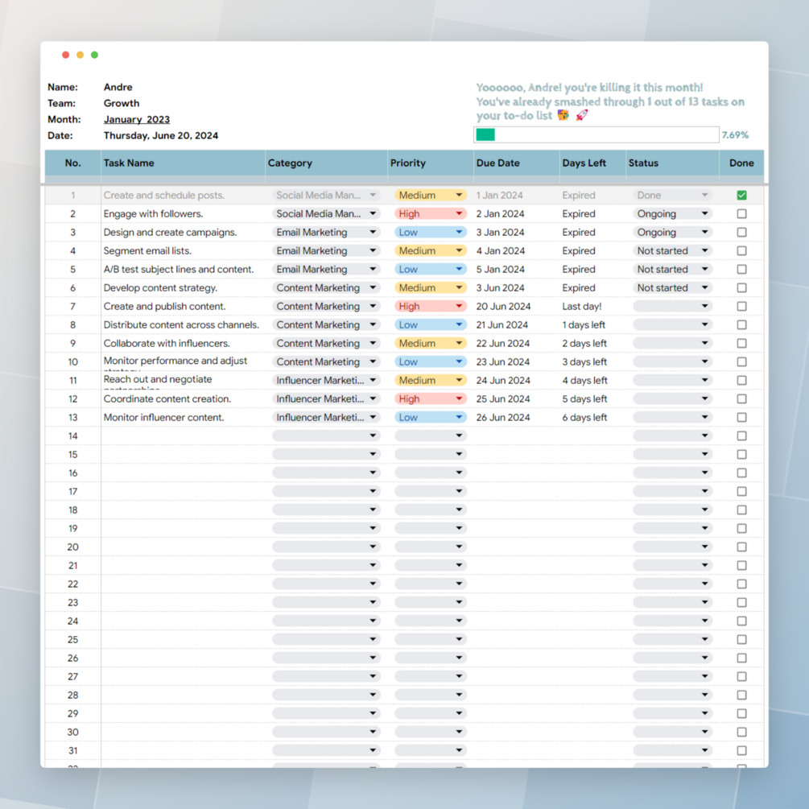
Task: Uncheck the Done checkbox for task 1
Action: point(742,195)
